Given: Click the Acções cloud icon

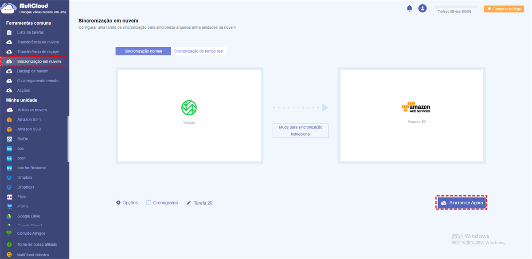Looking at the screenshot, I should [x=9, y=91].
